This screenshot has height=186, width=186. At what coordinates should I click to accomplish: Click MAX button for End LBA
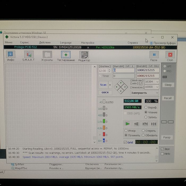[157, 66]
